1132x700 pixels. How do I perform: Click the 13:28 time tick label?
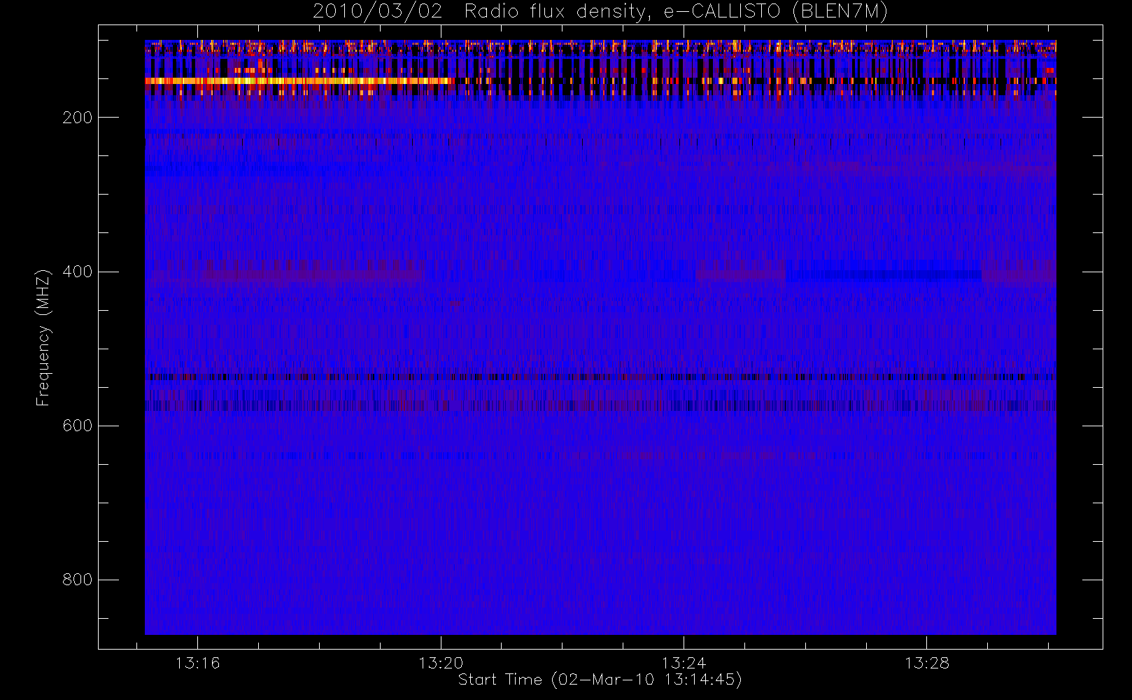[x=927, y=663]
